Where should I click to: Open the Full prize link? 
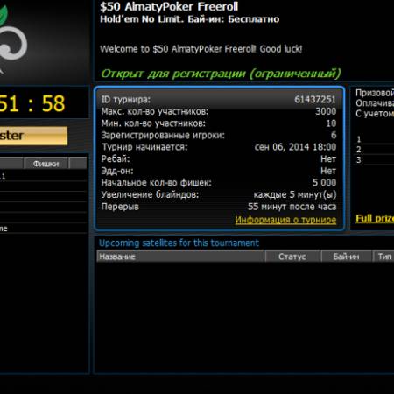click(375, 218)
